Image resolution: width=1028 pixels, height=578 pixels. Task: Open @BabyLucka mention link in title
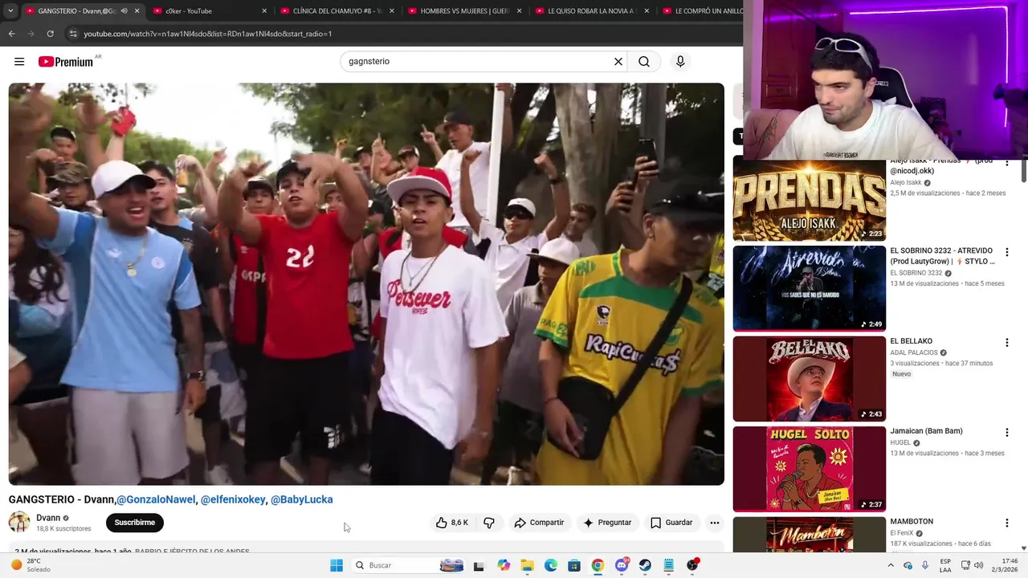(x=301, y=499)
